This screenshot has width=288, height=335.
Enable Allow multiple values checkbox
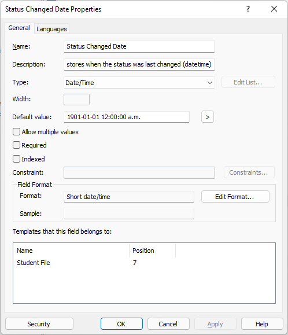pyautogui.click(x=16, y=132)
